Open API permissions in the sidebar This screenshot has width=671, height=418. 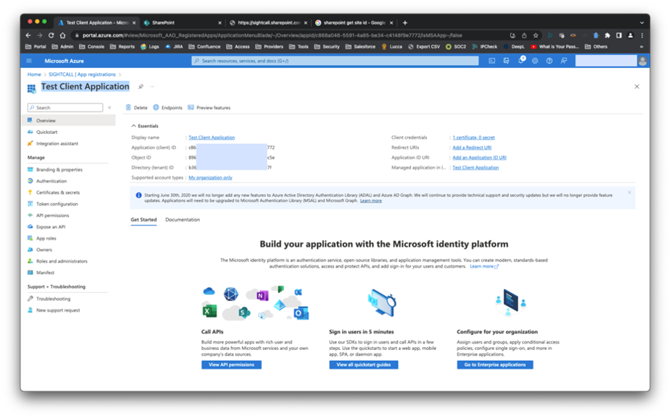pyautogui.click(x=52, y=216)
